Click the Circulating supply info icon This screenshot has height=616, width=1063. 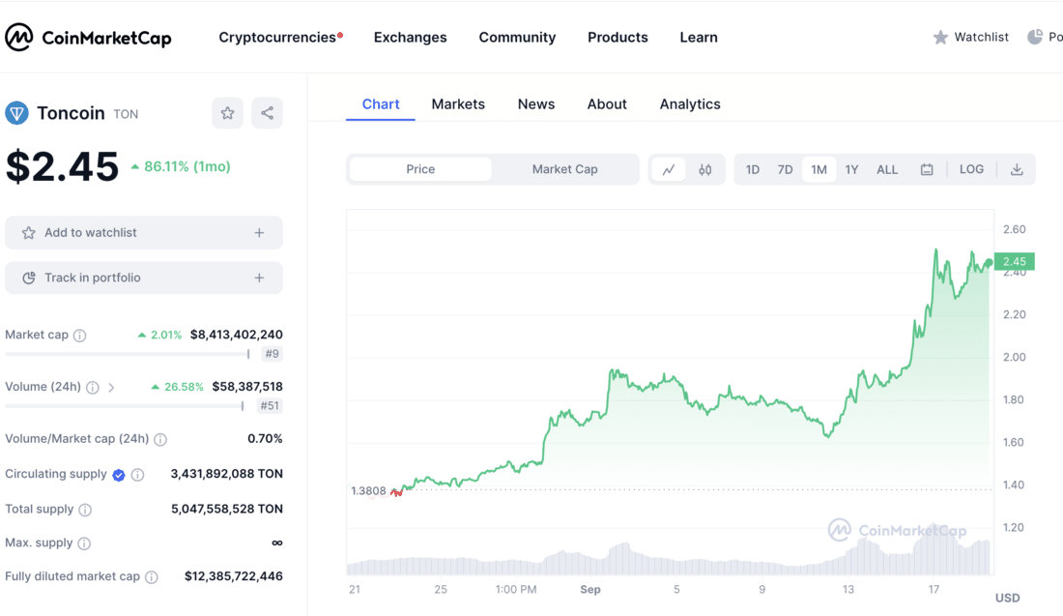pos(137,475)
